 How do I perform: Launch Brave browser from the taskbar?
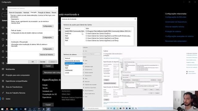[x=7, y=109]
